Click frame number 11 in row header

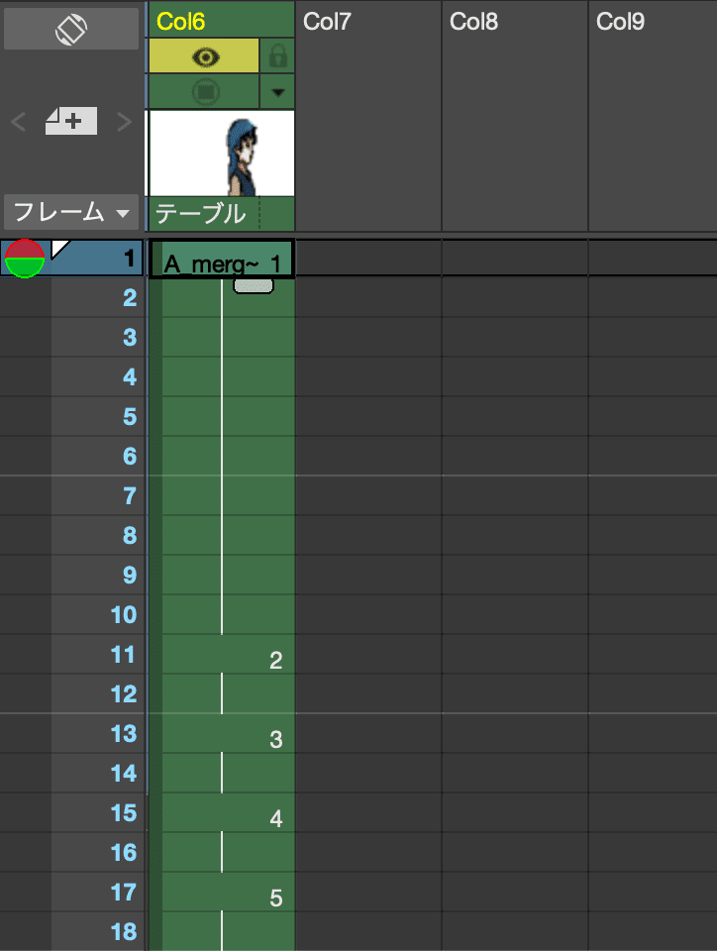click(123, 655)
